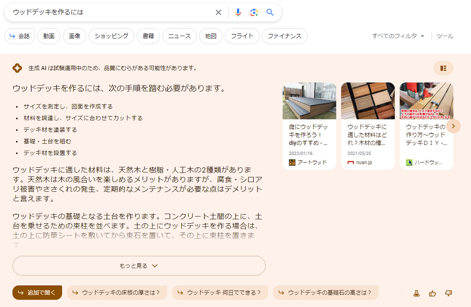471x307 pixels.
Task: Open the アートウッド source card
Action: point(309,126)
